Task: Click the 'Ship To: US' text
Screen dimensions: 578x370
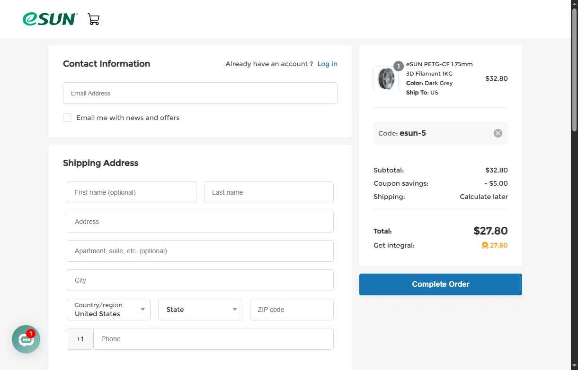Action: point(422,93)
